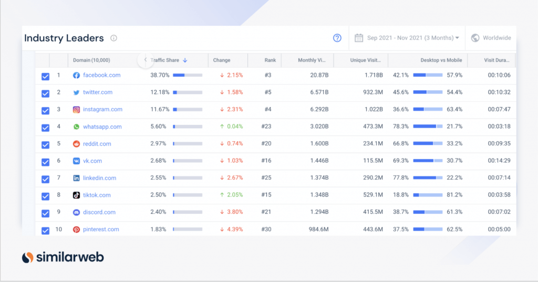The height and width of the screenshot is (282, 538).
Task: Click the info icon beside Industry Leaders
Action: coord(113,38)
